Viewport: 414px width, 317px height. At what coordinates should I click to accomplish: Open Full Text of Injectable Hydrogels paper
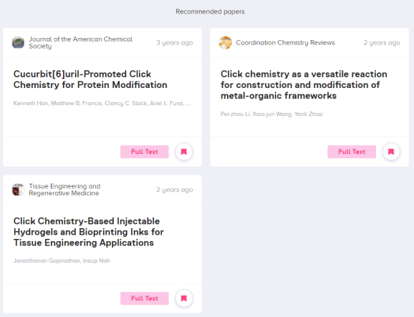[145, 298]
